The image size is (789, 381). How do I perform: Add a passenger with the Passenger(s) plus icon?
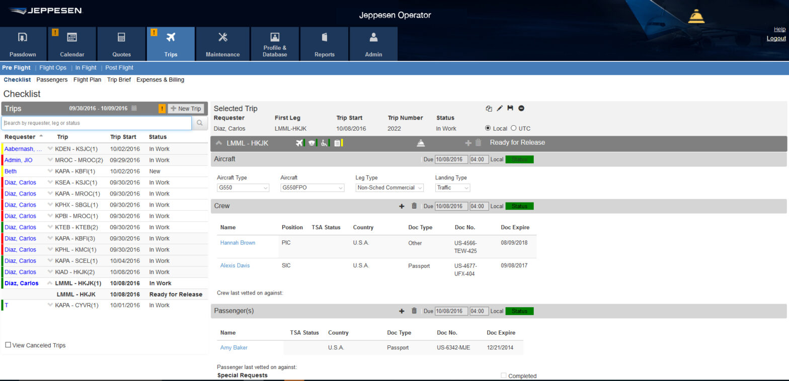[402, 311]
